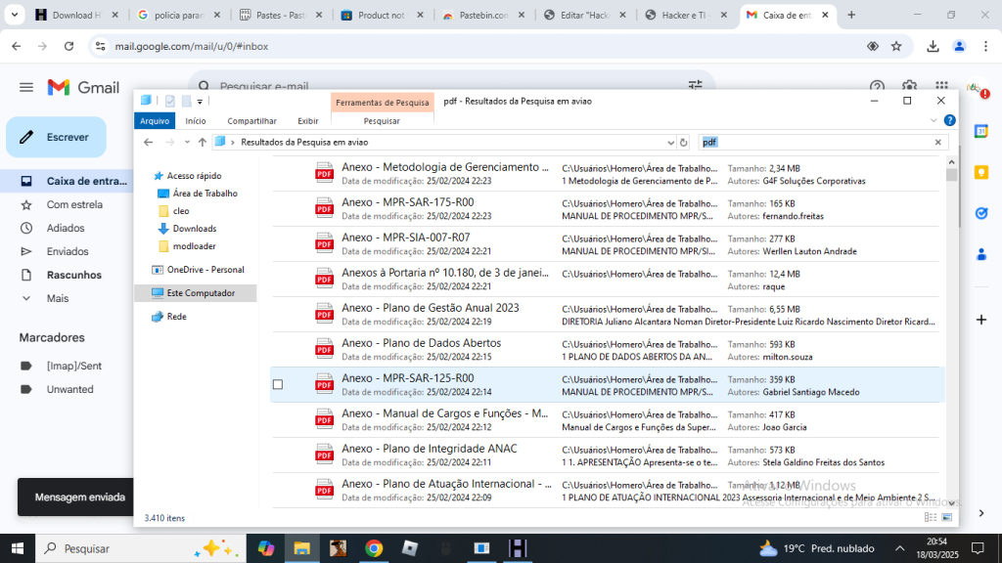Switch to details view layout icon

tap(931, 517)
